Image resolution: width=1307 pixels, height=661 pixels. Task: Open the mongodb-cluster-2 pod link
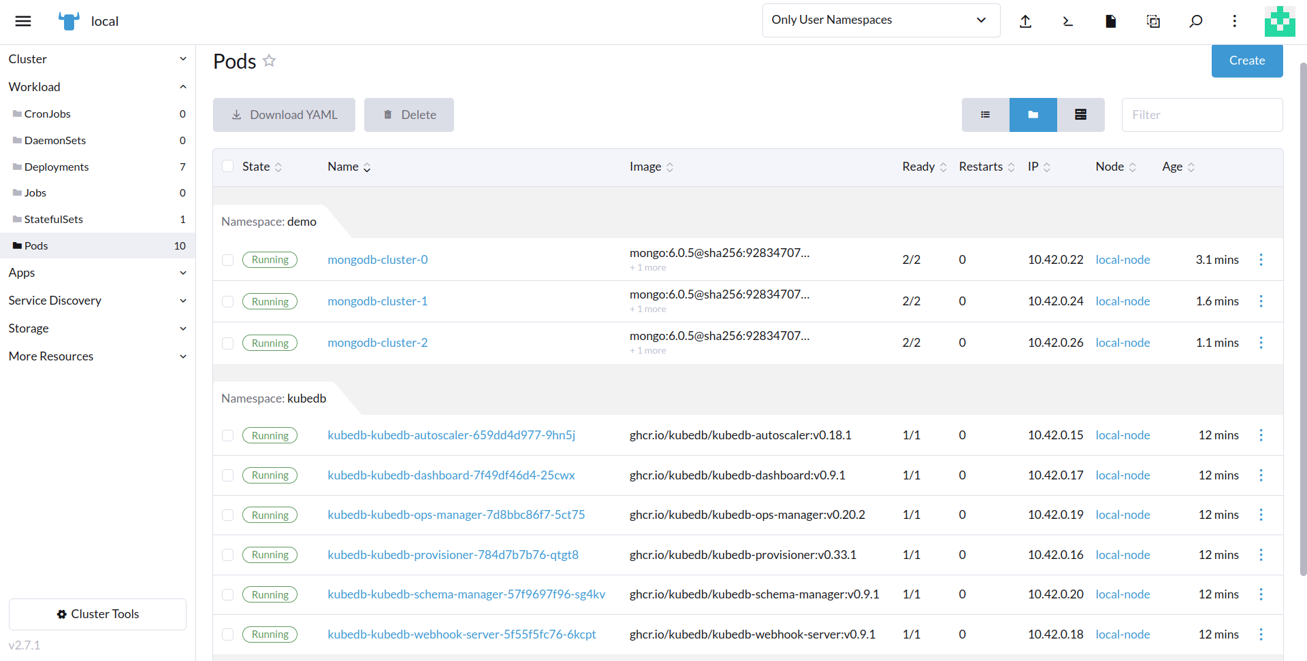(377, 342)
